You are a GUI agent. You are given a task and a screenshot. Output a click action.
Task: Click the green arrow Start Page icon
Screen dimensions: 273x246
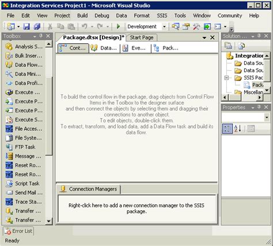click(207, 27)
